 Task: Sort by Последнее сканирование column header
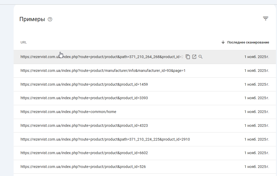coord(248,42)
